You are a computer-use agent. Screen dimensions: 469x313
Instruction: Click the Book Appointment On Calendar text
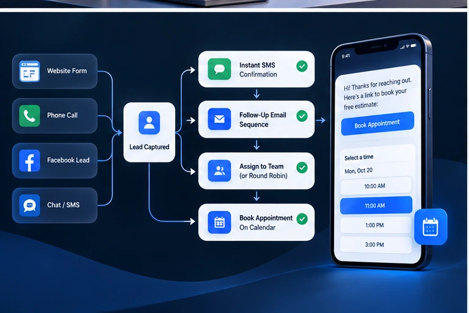(x=266, y=223)
